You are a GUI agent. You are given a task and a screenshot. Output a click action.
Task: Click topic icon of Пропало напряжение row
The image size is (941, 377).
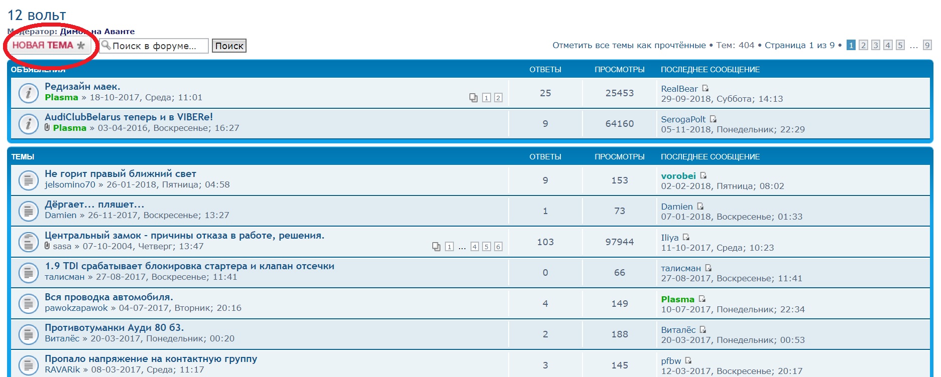[x=28, y=365]
